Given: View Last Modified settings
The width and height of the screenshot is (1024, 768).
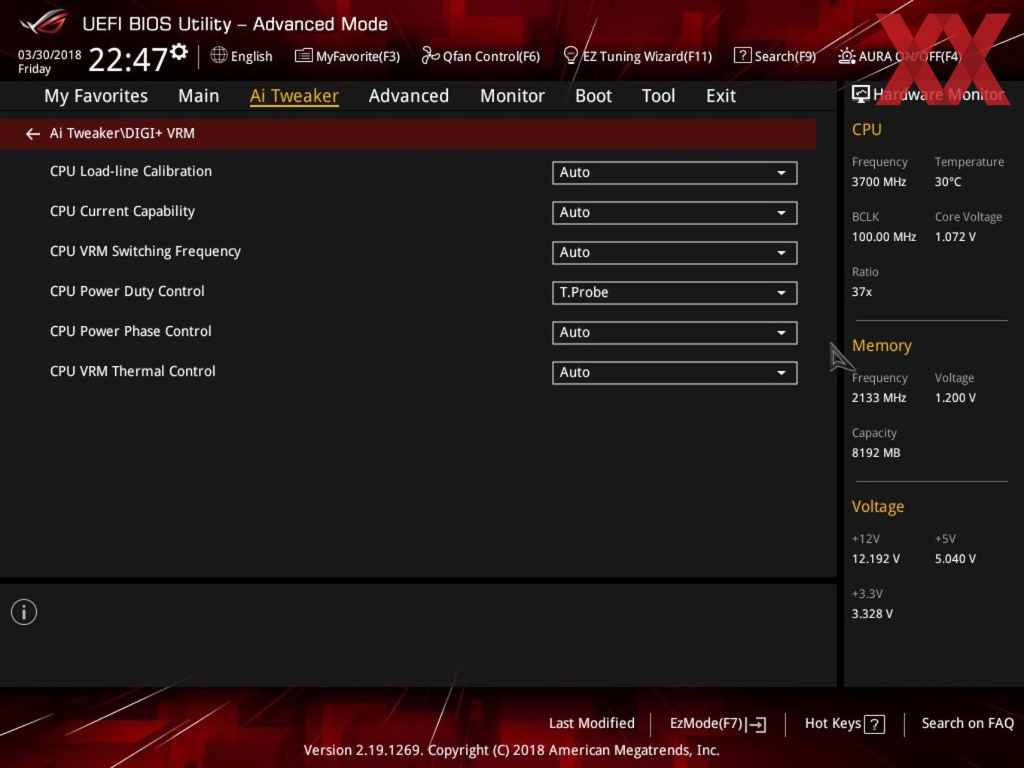Looking at the screenshot, I should [592, 724].
